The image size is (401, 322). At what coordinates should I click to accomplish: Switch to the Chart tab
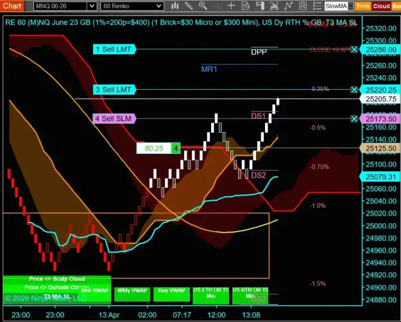(x=12, y=6)
